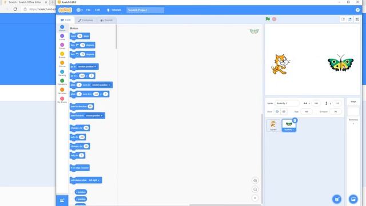This screenshot has height=206, width=366.
Task: Show the sprite with open-eye toggle
Action: coord(277,112)
